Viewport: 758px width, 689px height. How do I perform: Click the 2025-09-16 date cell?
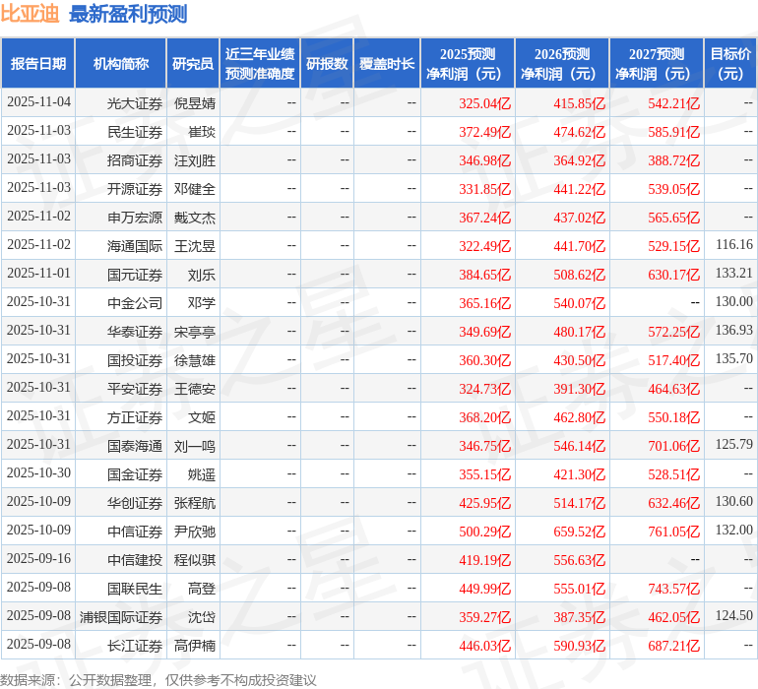[x=38, y=558]
